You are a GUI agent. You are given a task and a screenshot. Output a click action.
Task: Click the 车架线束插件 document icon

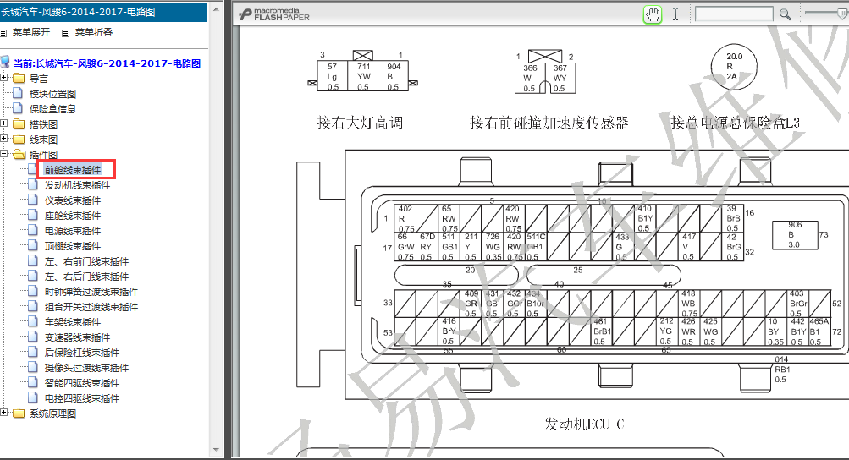point(32,321)
